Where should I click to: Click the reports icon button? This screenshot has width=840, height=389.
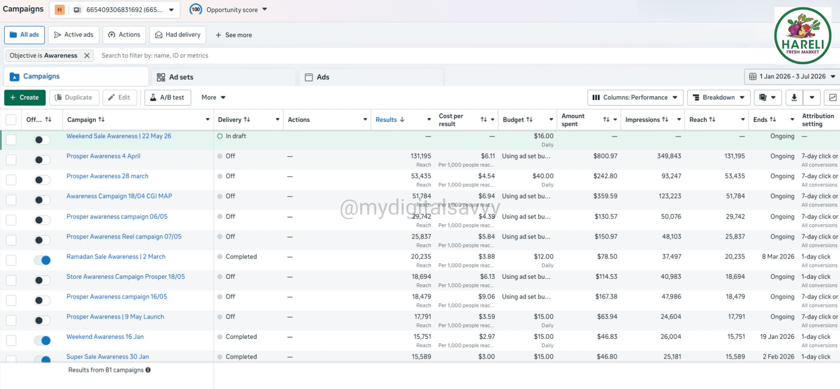768,98
